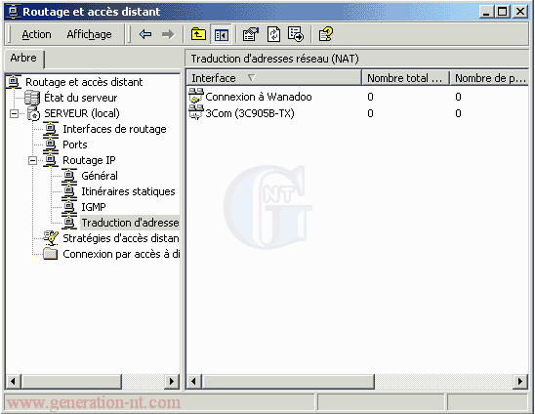The image size is (535, 414).
Task: Click the SERVEUR (local) server icon
Action: (x=33, y=113)
